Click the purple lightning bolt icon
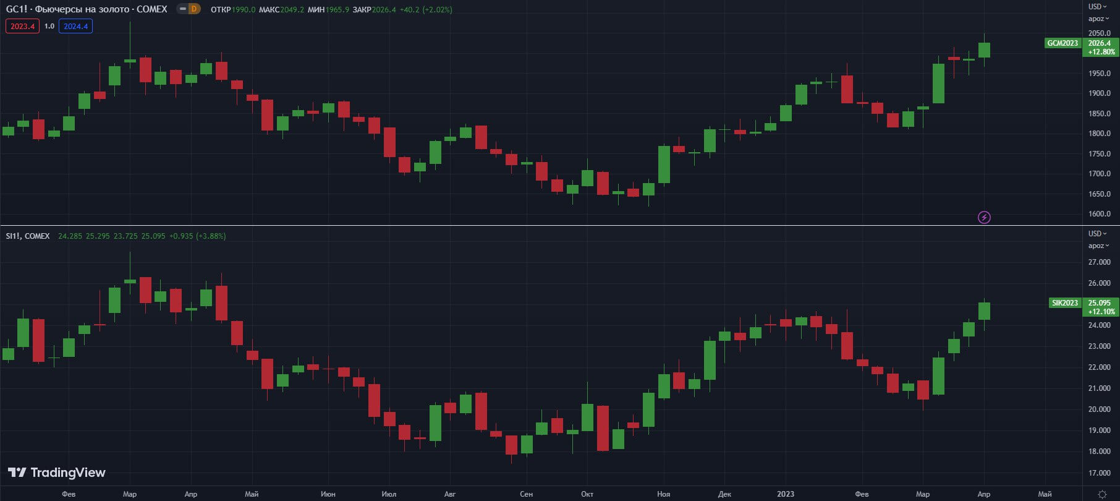 984,217
